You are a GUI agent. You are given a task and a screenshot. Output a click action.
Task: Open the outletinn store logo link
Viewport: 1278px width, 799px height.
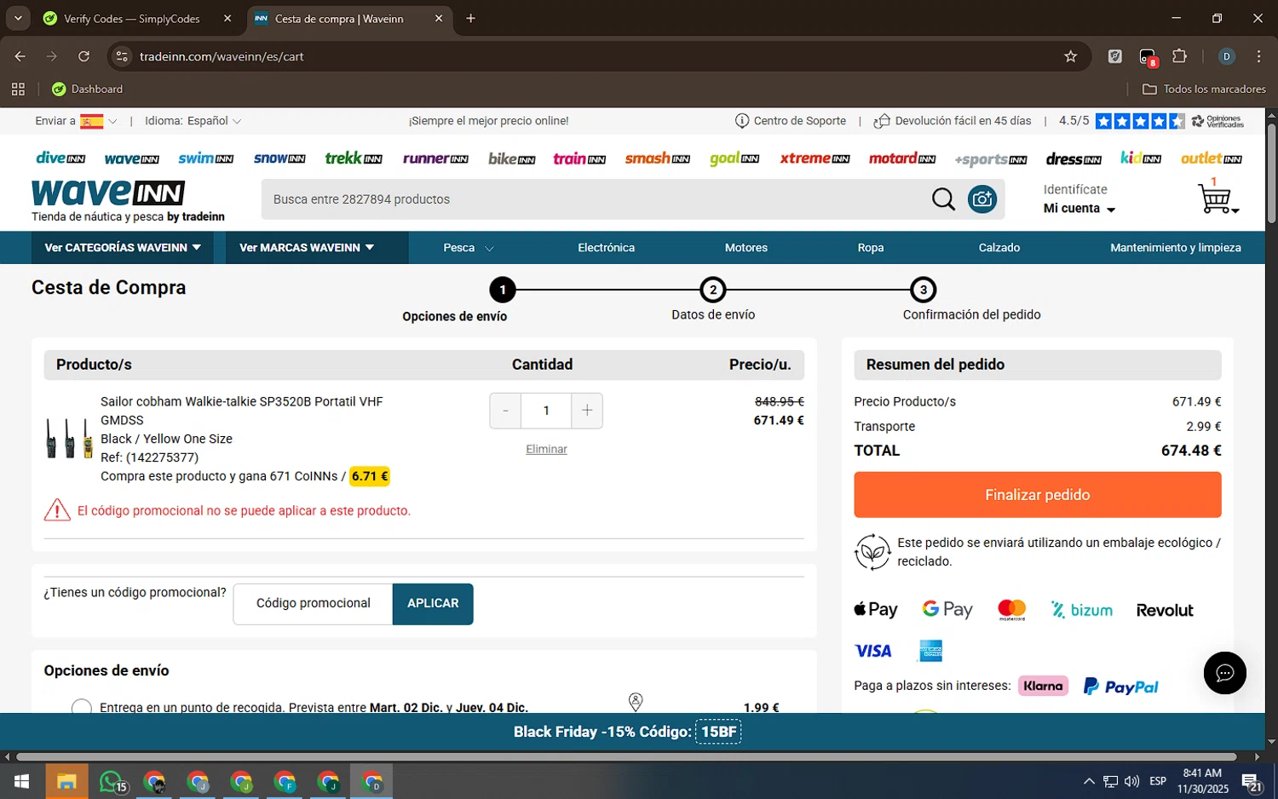click(1212, 158)
